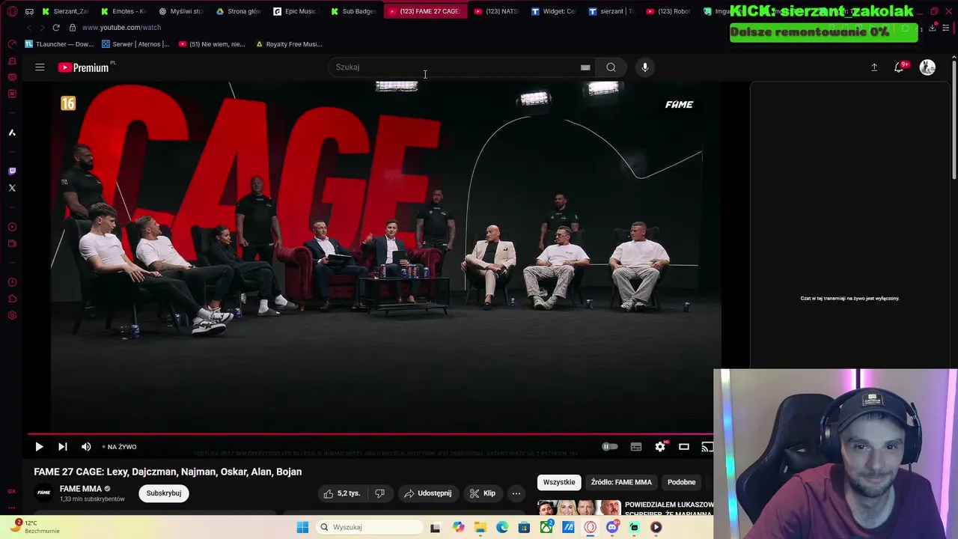
Task: Select the Źródło: FAME MMA chip
Action: tap(621, 482)
